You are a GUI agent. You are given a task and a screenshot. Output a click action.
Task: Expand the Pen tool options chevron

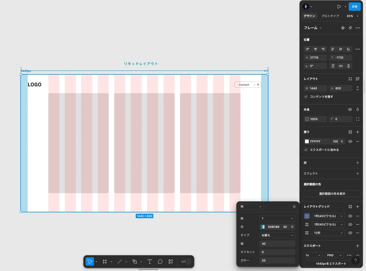click(x=141, y=262)
